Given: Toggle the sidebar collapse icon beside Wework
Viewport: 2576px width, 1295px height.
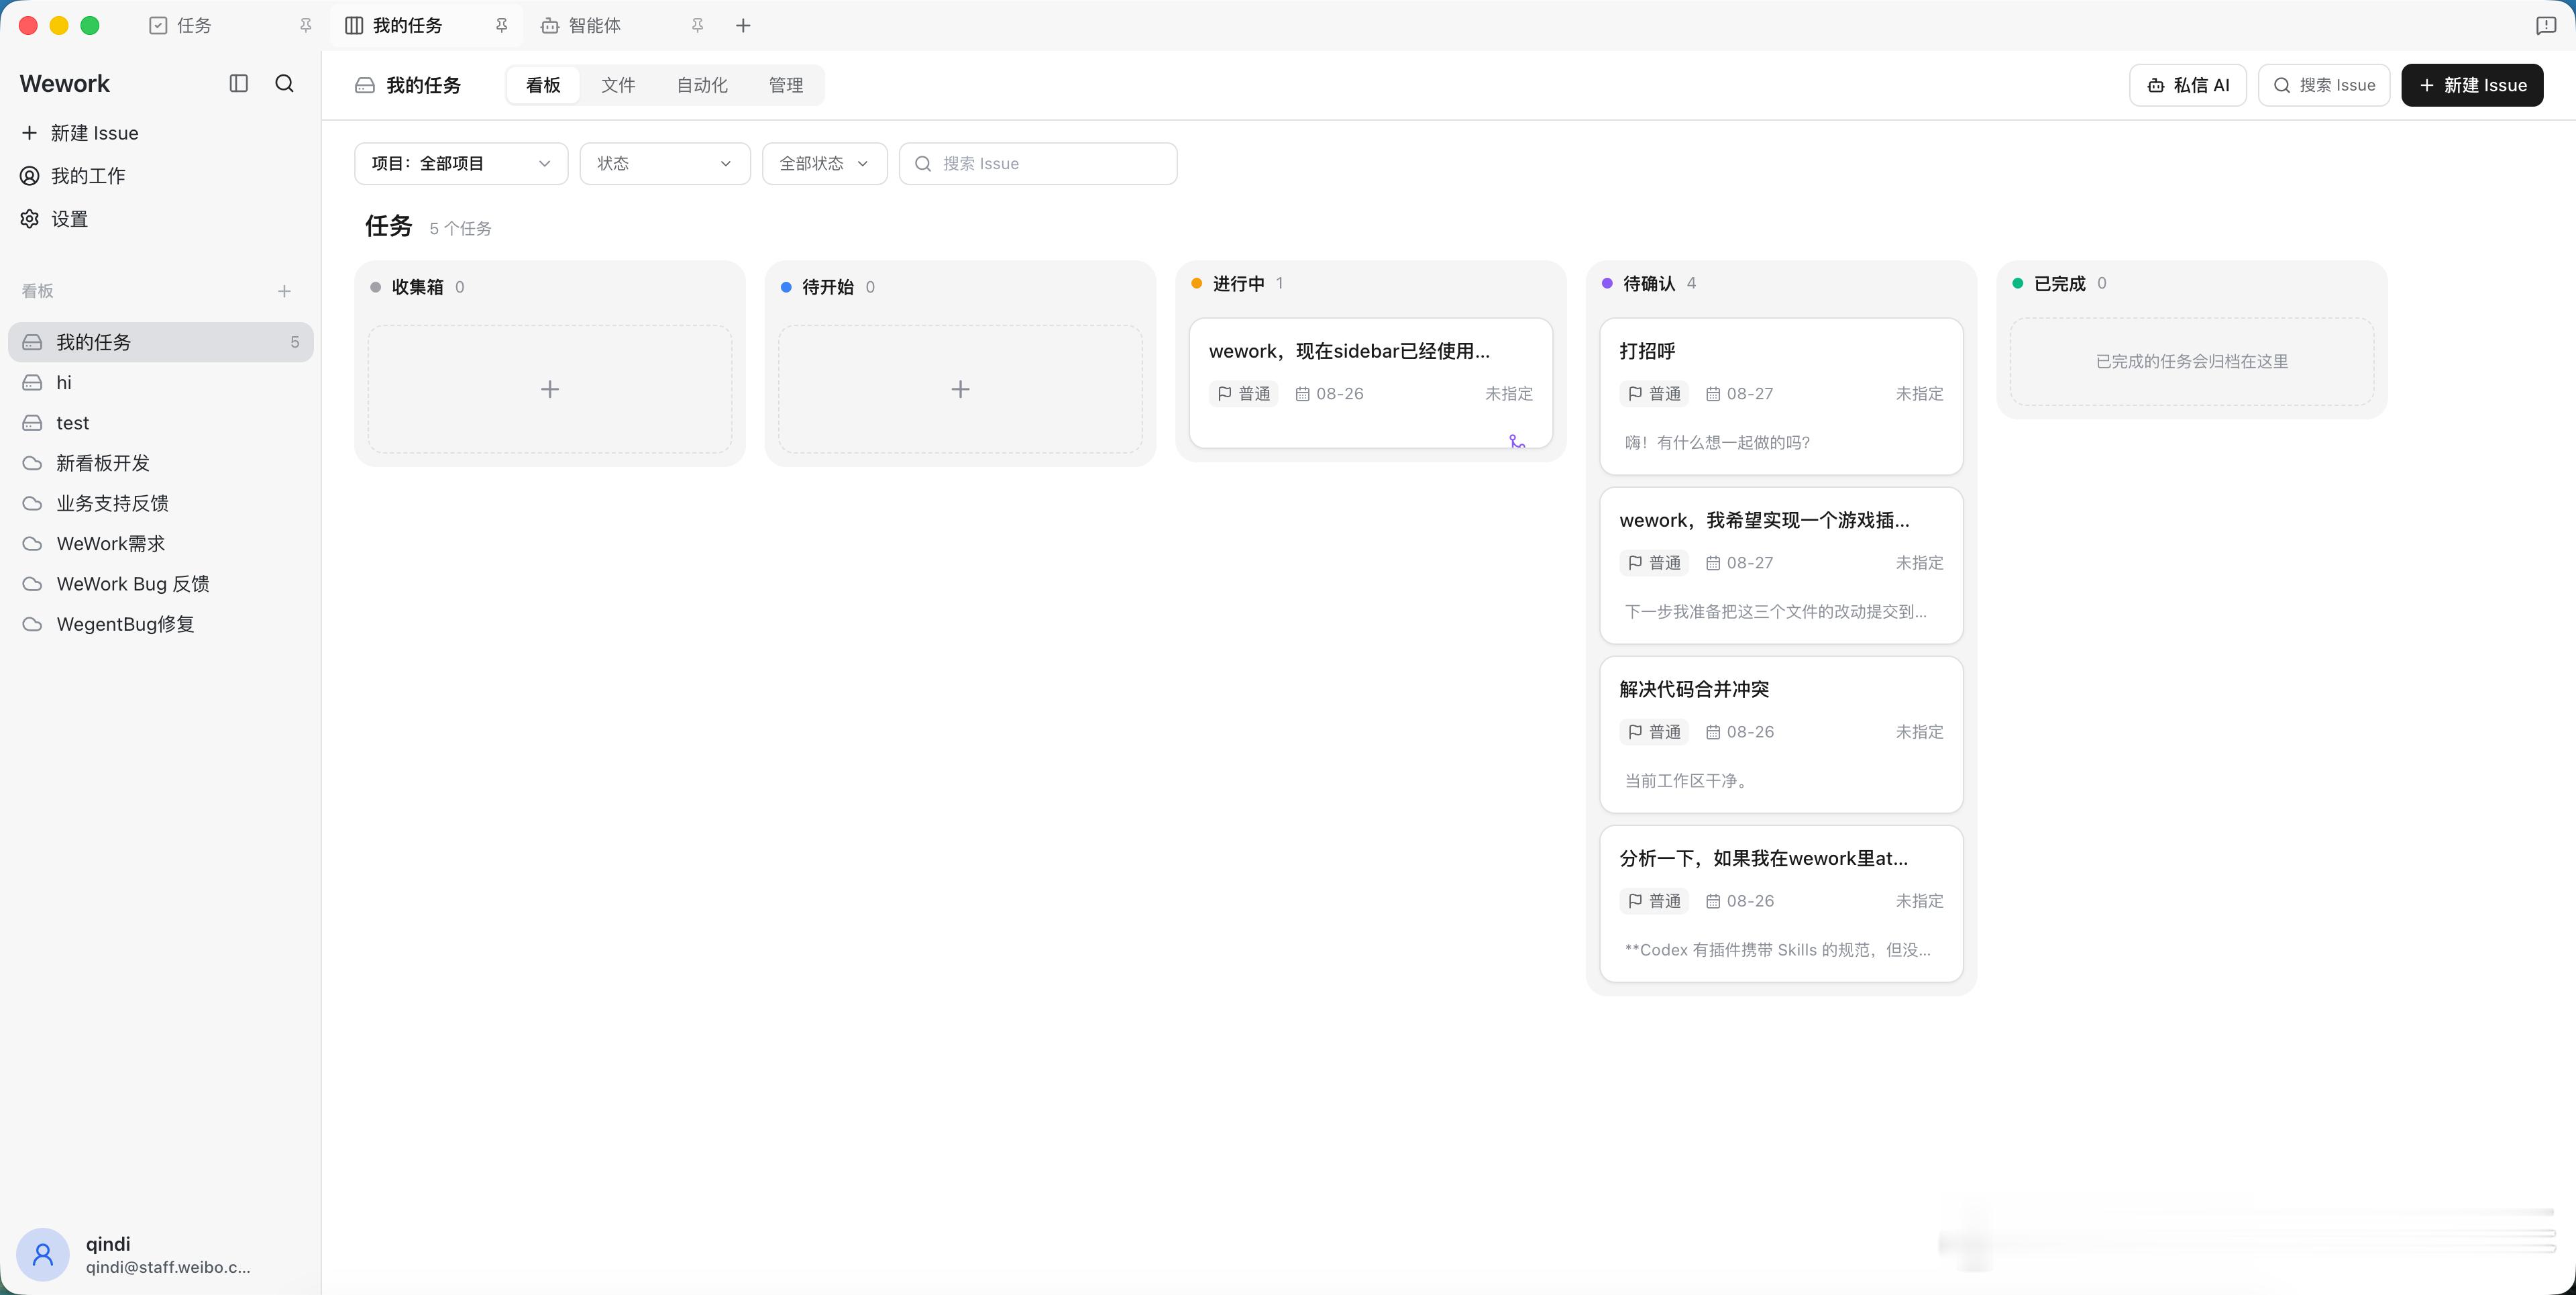Looking at the screenshot, I should point(238,84).
